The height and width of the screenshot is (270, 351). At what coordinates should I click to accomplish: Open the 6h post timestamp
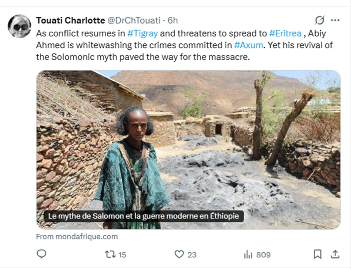(x=173, y=21)
